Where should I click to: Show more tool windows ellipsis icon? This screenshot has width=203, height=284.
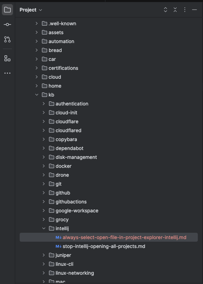(x=7, y=73)
